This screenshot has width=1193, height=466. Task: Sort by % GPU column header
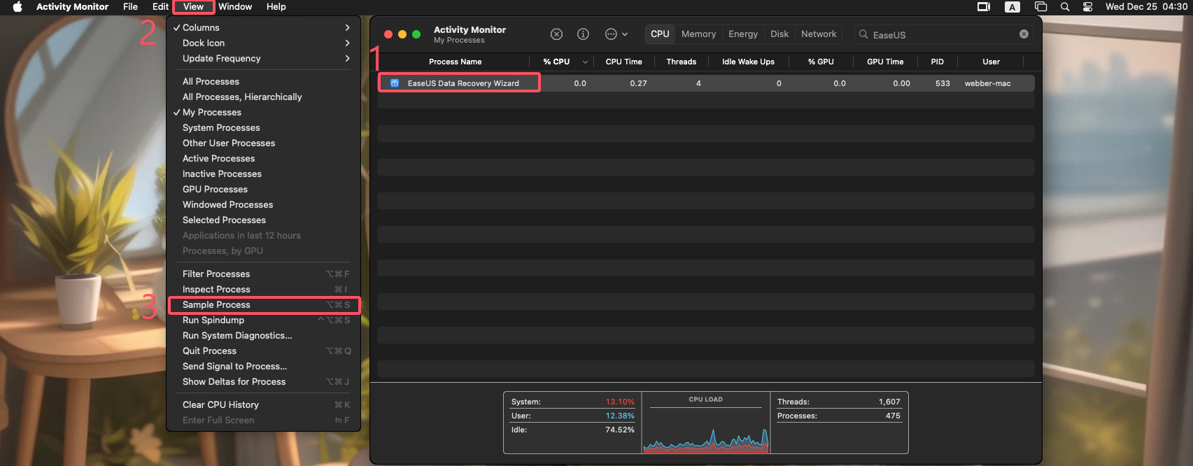(821, 62)
